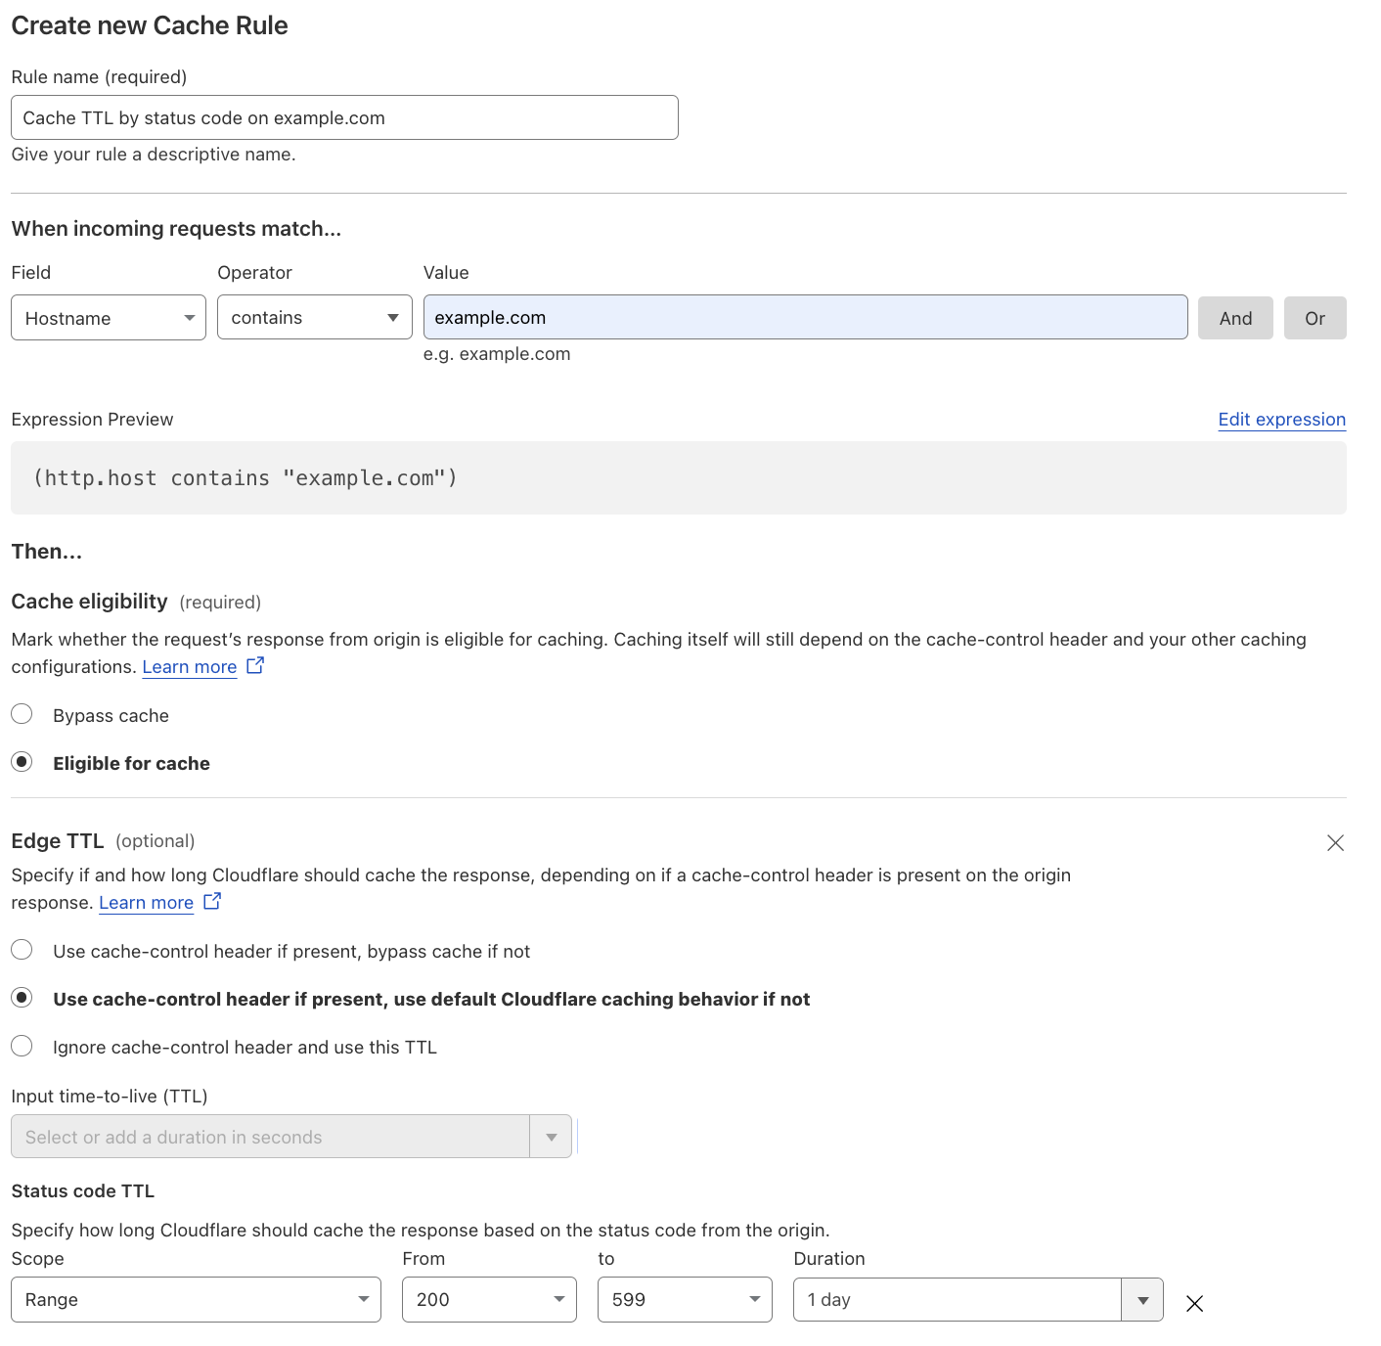This screenshot has width=1381, height=1346.
Task: Open the Scope dropdown set to Range
Action: (x=196, y=1299)
